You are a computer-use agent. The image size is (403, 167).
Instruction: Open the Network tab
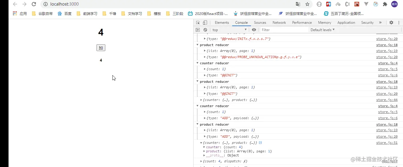click(279, 23)
